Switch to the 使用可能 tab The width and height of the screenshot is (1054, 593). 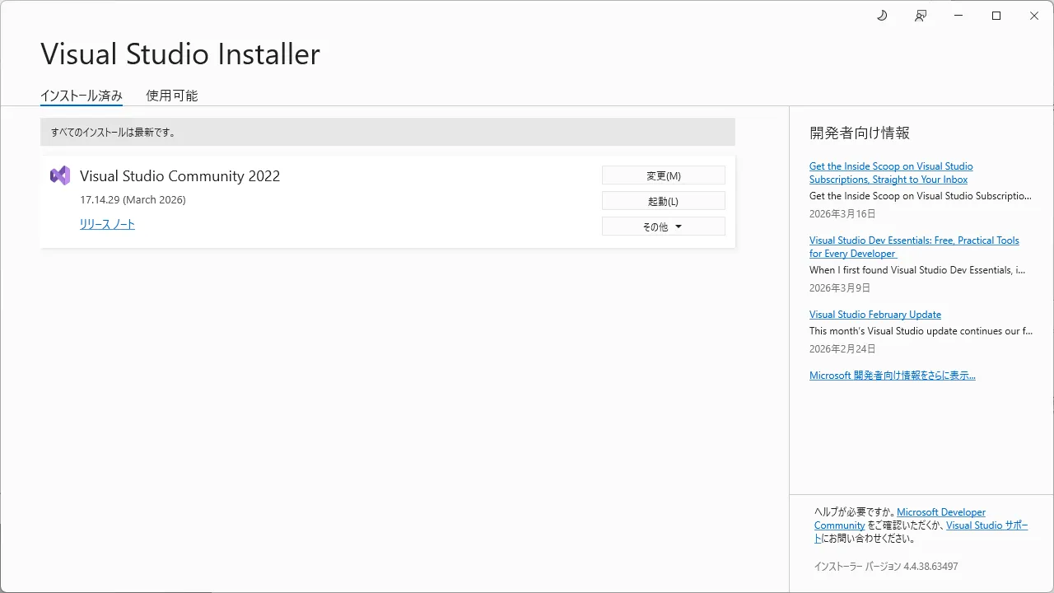[171, 96]
